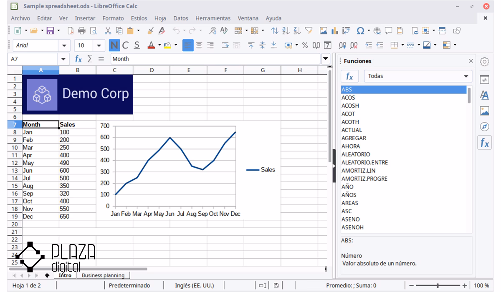The width and height of the screenshot is (501, 292).
Task: Toggle Italic (C) formatting
Action: coord(125,45)
